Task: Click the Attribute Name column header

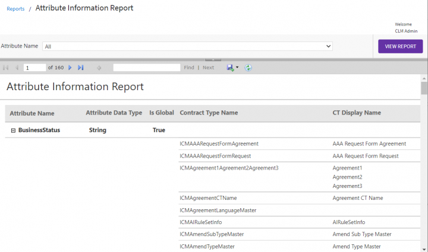Action: (x=32, y=113)
